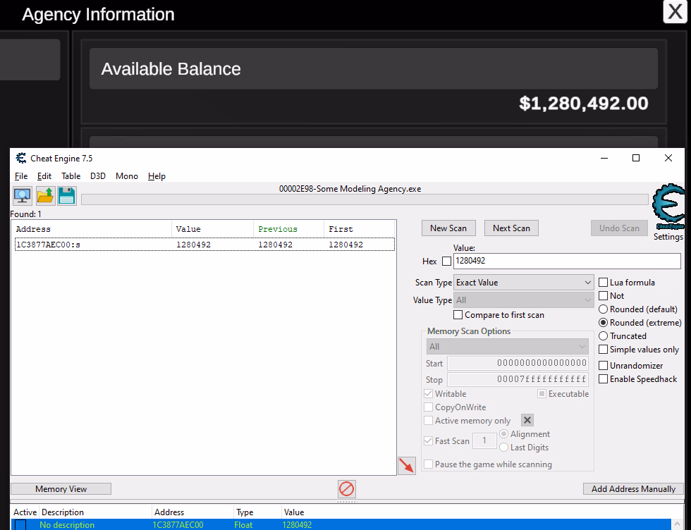This screenshot has width=691, height=530.
Task: Check Compare to first scan
Action: (458, 315)
